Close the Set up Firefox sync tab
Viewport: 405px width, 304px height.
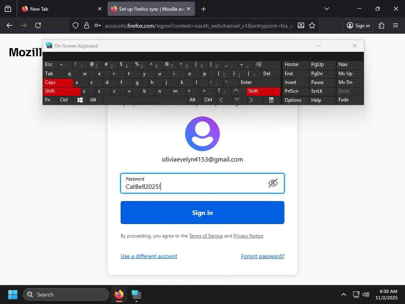[x=189, y=9]
